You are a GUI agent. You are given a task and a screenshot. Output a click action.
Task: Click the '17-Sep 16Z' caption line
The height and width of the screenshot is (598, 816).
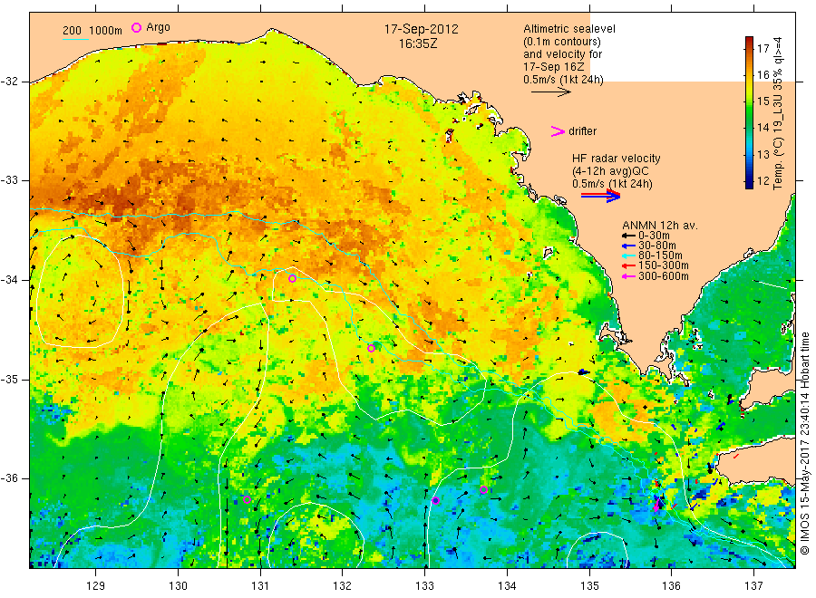tap(554, 67)
